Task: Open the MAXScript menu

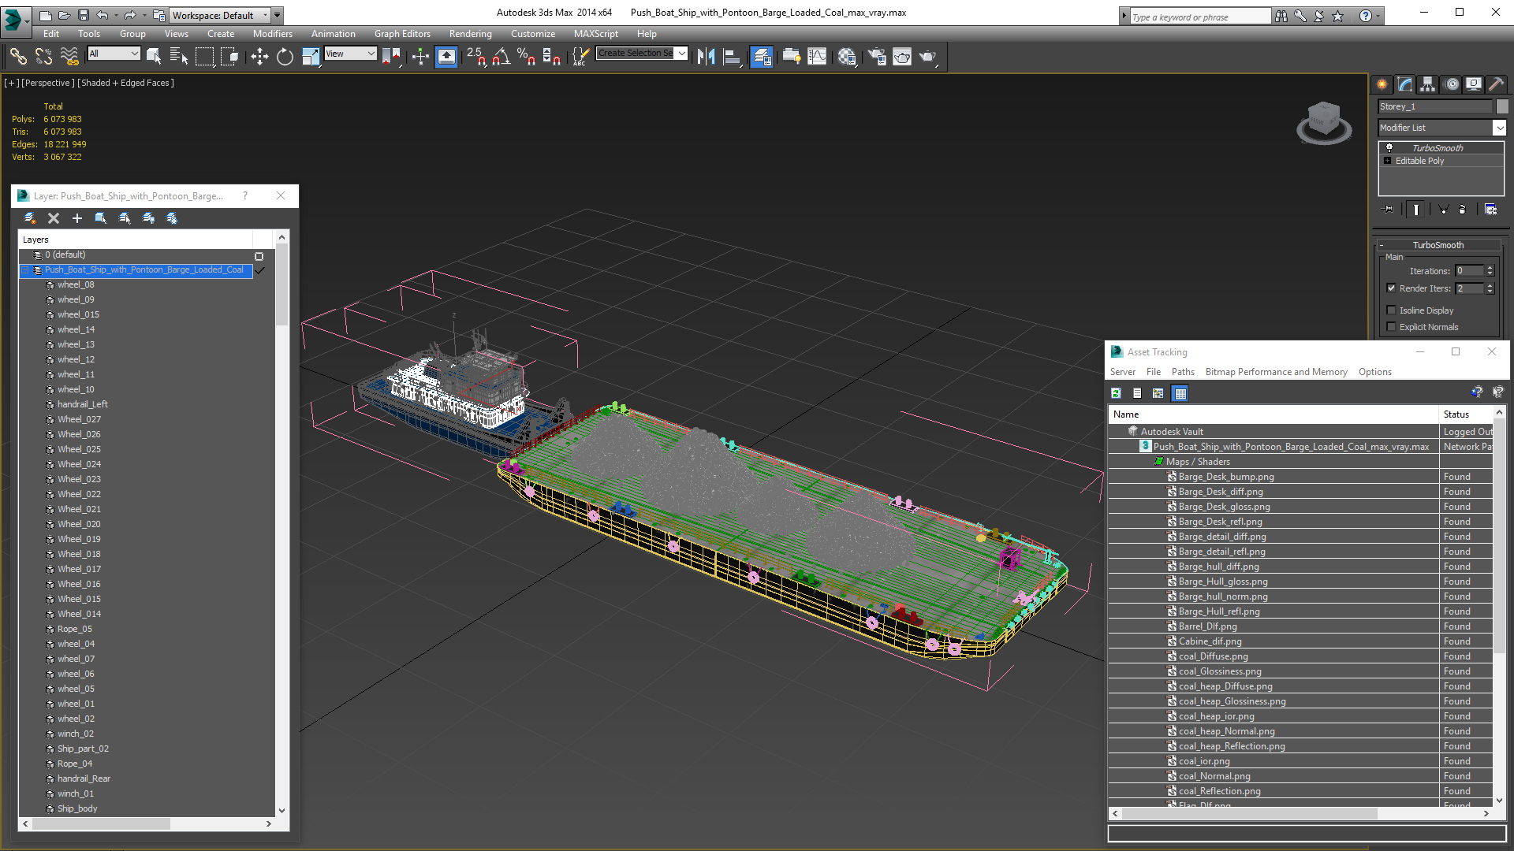Action: [x=595, y=34]
